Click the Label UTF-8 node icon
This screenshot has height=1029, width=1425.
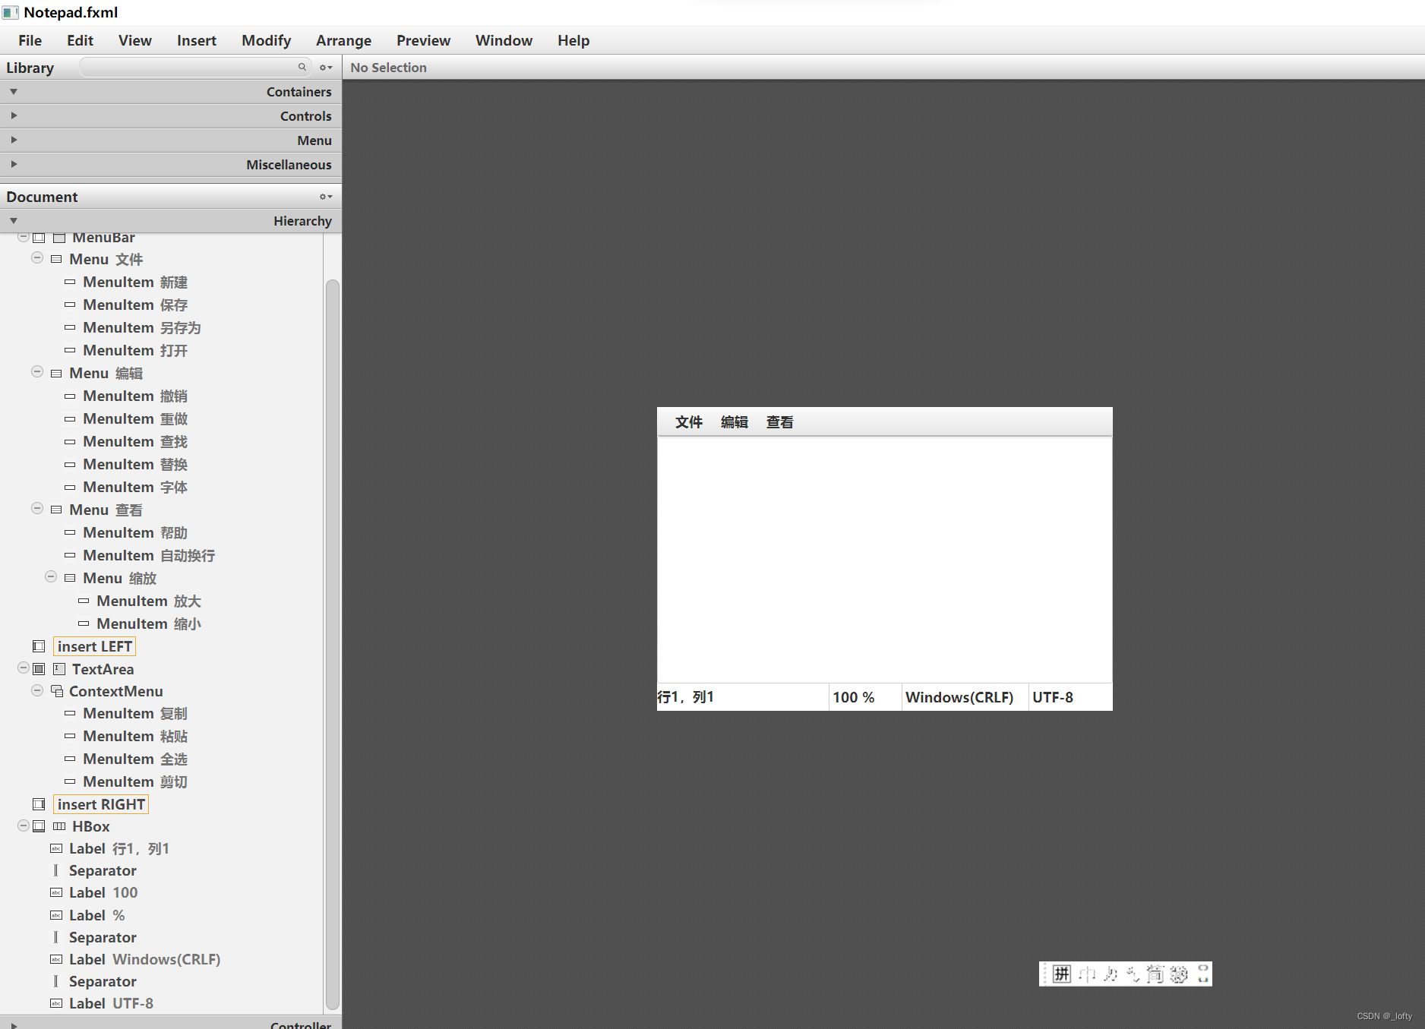[x=56, y=1003]
